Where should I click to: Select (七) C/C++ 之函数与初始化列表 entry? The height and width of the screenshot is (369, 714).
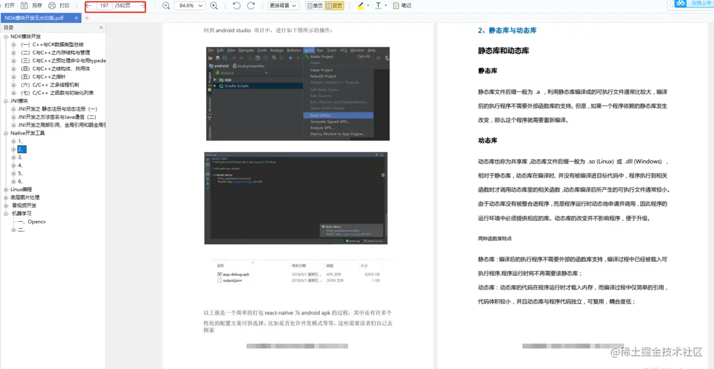coord(56,93)
